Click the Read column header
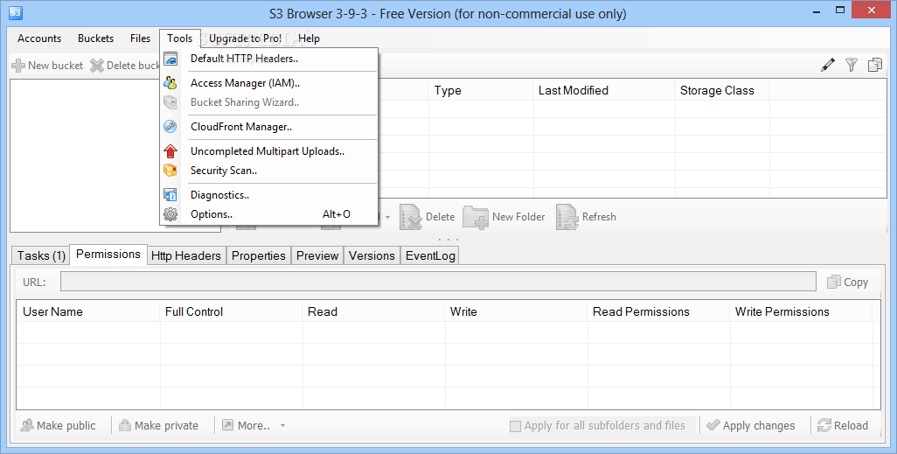The width and height of the screenshot is (897, 454). [373, 312]
